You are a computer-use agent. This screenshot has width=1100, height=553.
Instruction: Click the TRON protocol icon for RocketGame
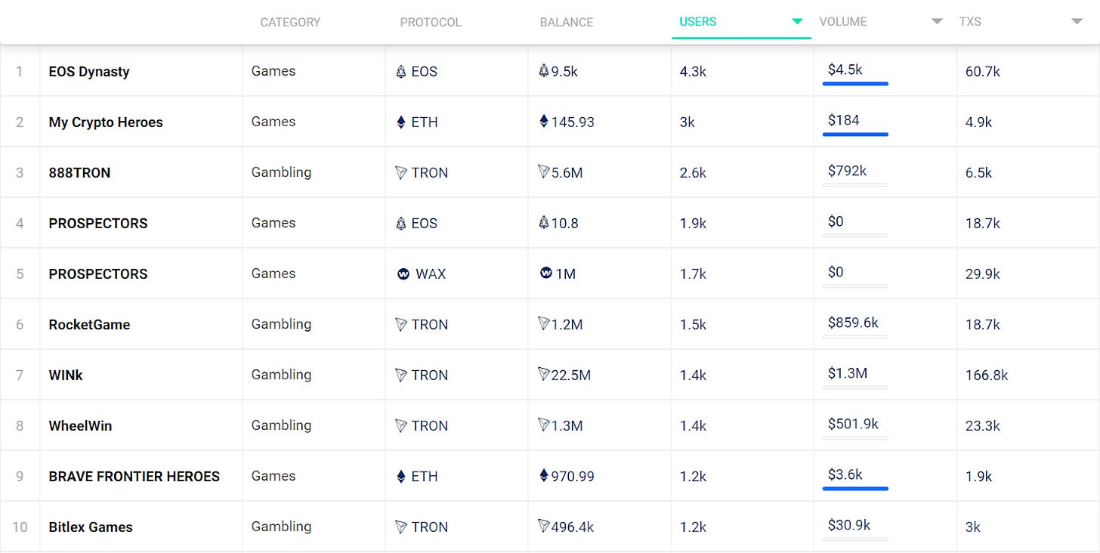click(x=401, y=325)
